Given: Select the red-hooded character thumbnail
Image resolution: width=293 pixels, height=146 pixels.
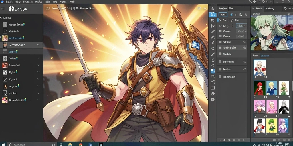Looking at the screenshot, I should 260,88.
